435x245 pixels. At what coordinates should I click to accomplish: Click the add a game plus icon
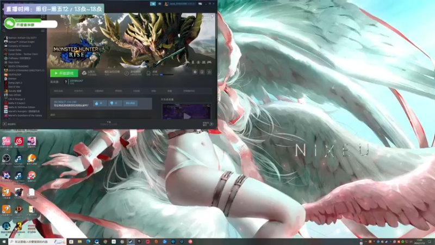pos(5,124)
